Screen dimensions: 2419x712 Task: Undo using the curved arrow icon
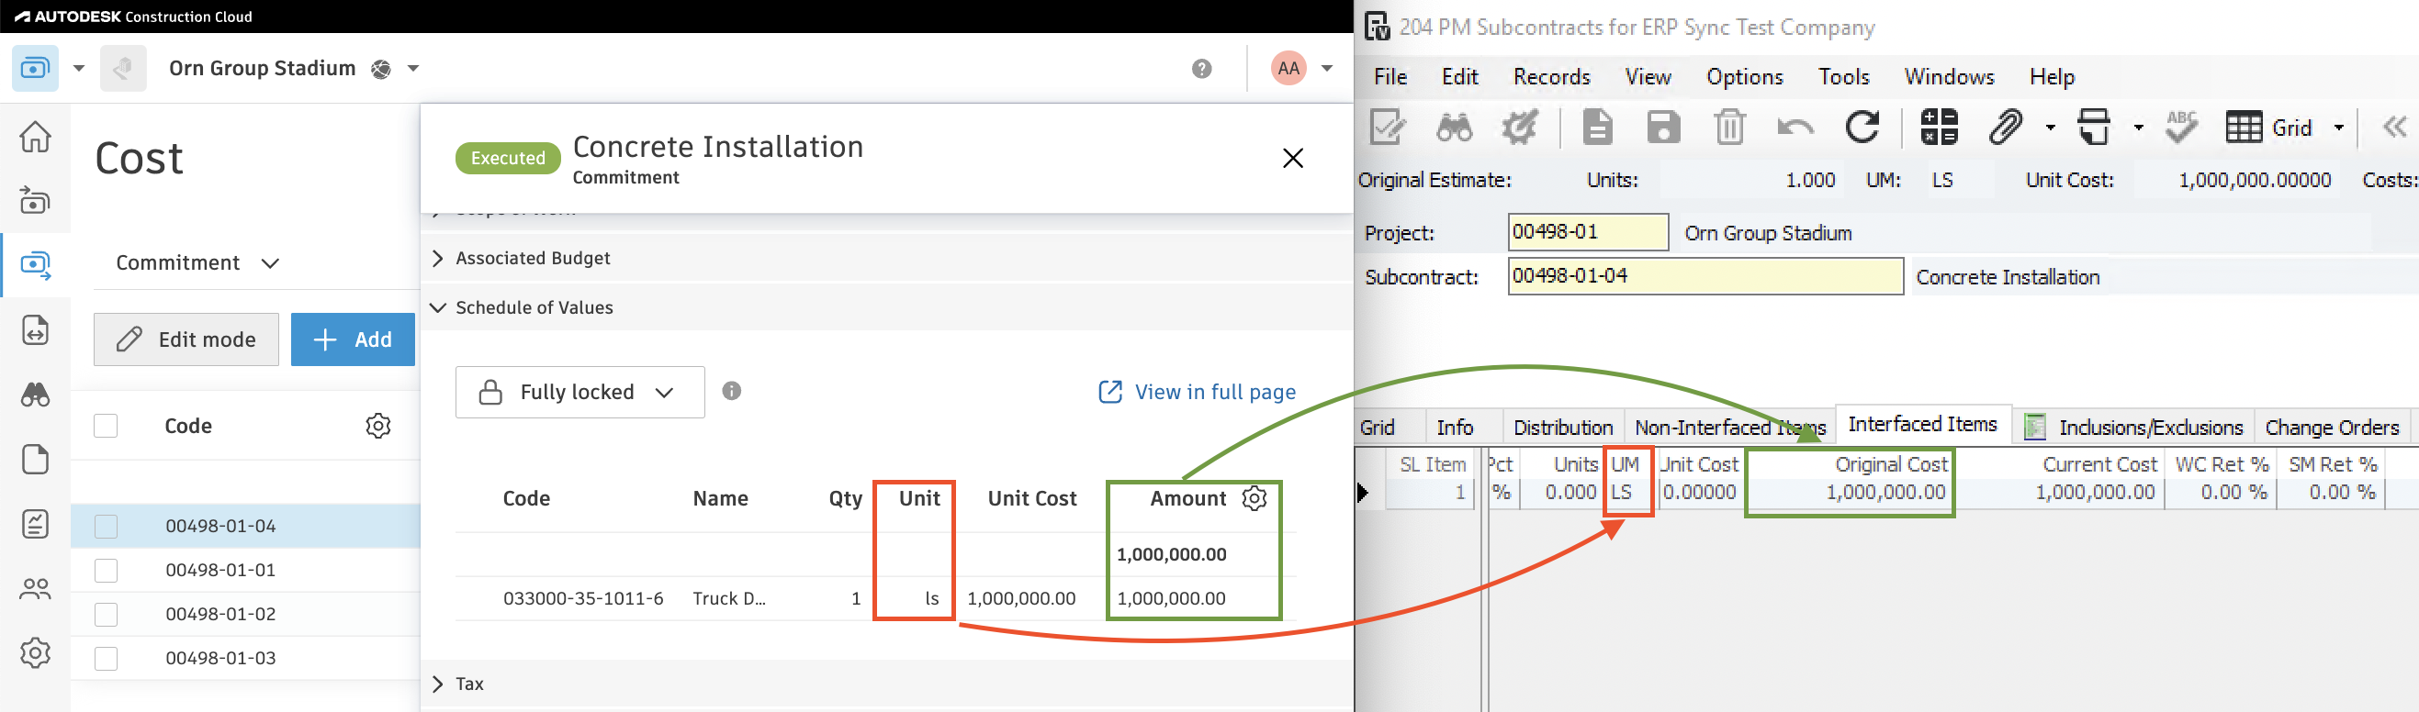(1795, 128)
